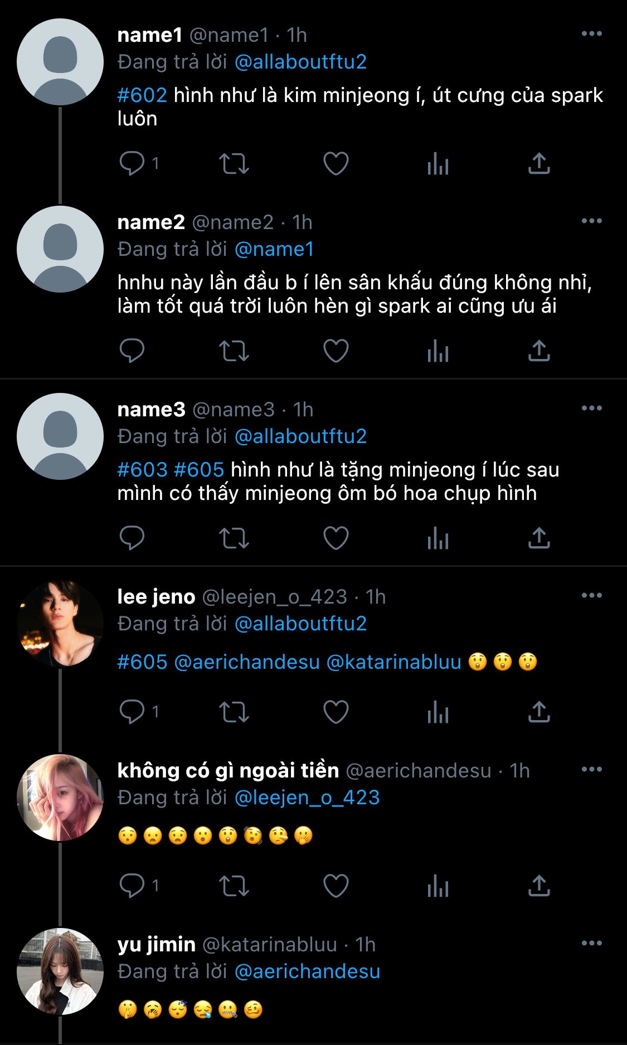Open the #603 hashtag

tap(142, 470)
